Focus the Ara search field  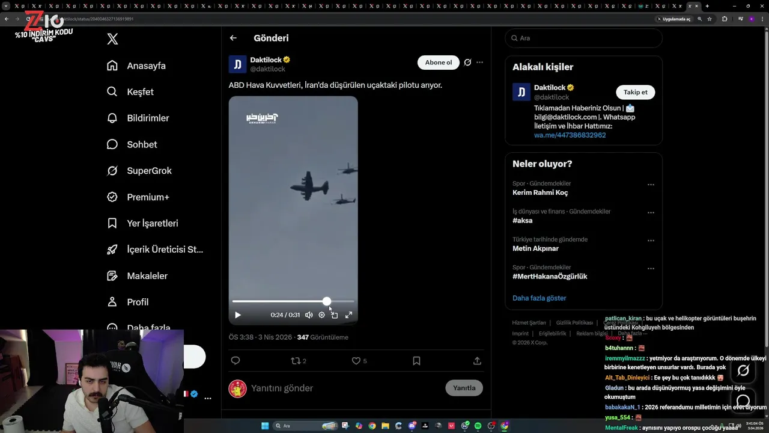point(584,38)
